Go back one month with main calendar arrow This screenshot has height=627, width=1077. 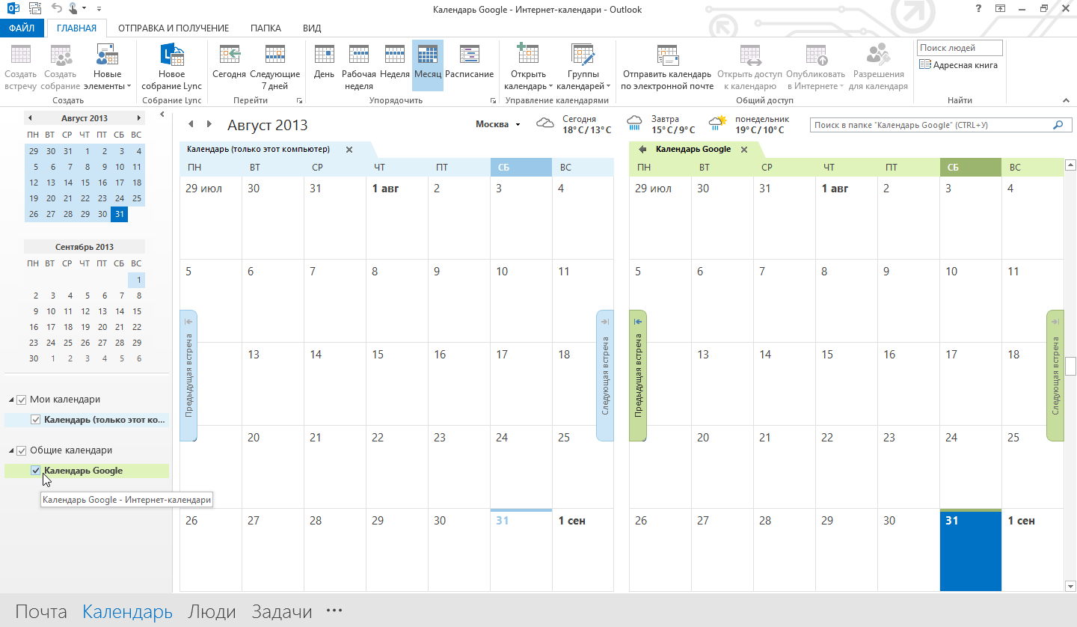coord(191,124)
